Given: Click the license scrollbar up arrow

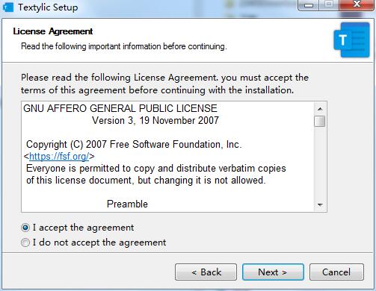Looking at the screenshot, I should click(x=320, y=109).
